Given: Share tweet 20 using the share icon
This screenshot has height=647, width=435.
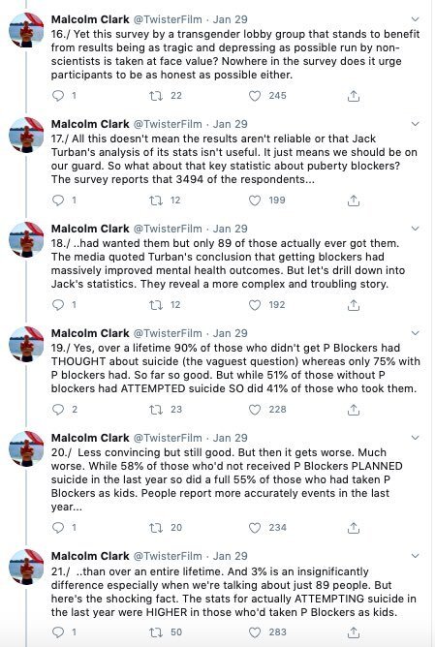Looking at the screenshot, I should (x=354, y=528).
